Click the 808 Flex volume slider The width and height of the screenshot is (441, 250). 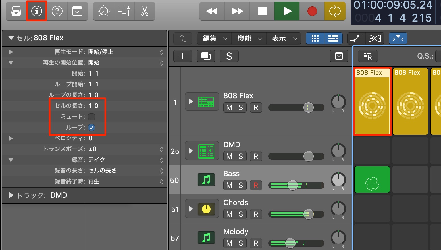(296, 107)
